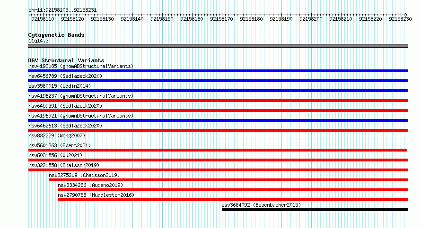
Task: Open variant nsv2790758 (Huddleston2016)
Action: coord(96,195)
